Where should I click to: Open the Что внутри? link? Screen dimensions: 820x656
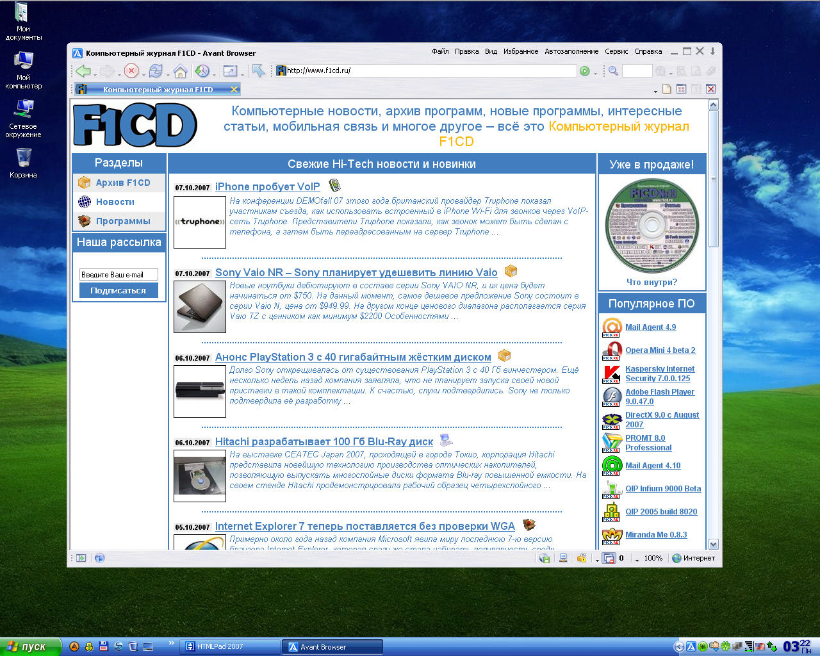[652, 282]
